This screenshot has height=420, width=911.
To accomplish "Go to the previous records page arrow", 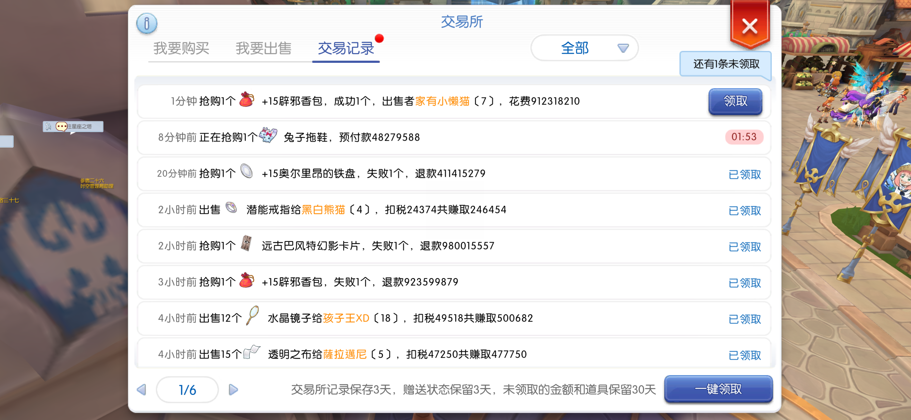I will point(142,390).
